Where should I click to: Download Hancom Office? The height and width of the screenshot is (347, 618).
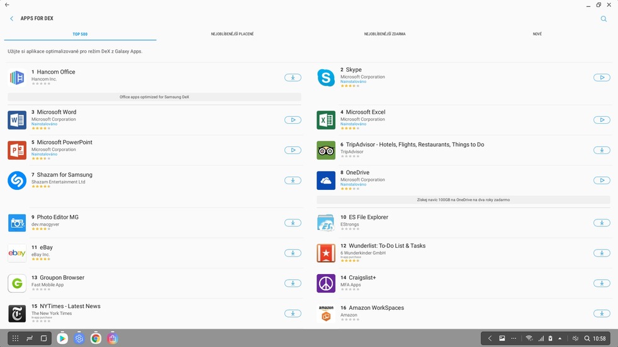click(x=293, y=77)
